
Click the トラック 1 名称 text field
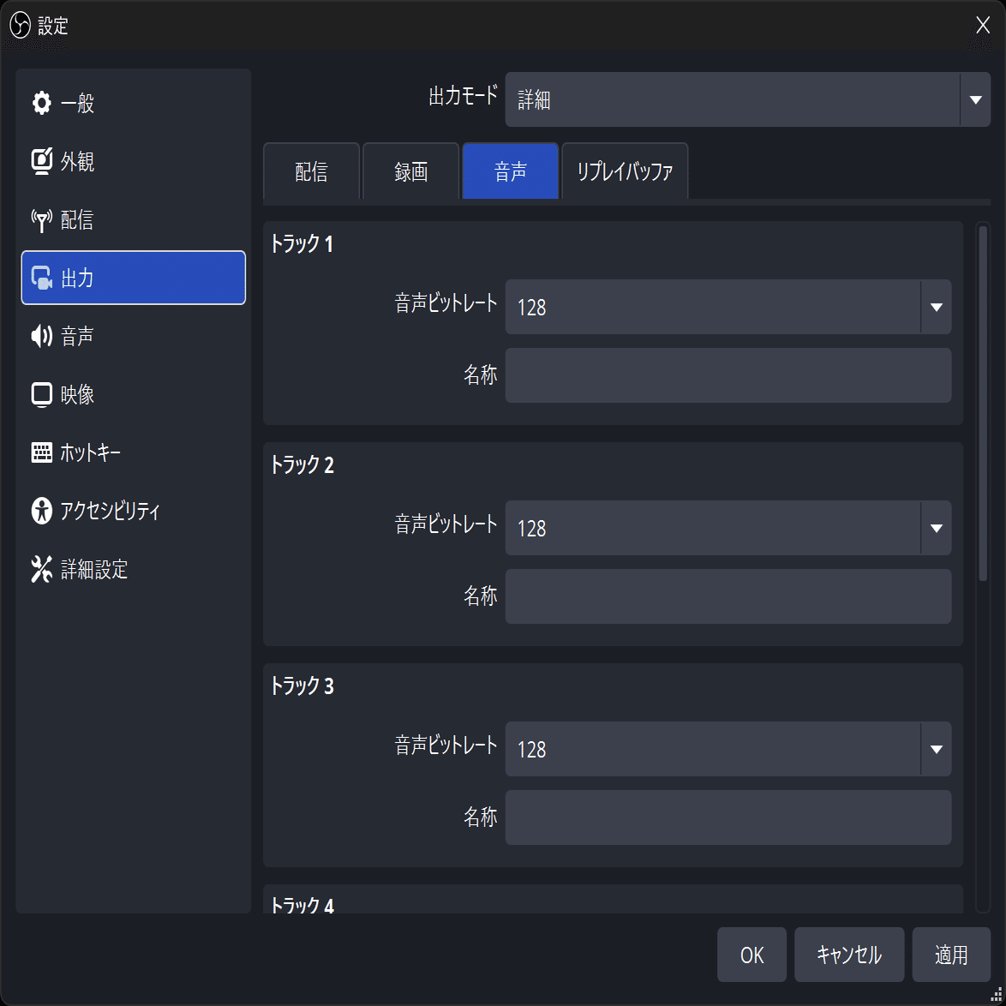[728, 375]
